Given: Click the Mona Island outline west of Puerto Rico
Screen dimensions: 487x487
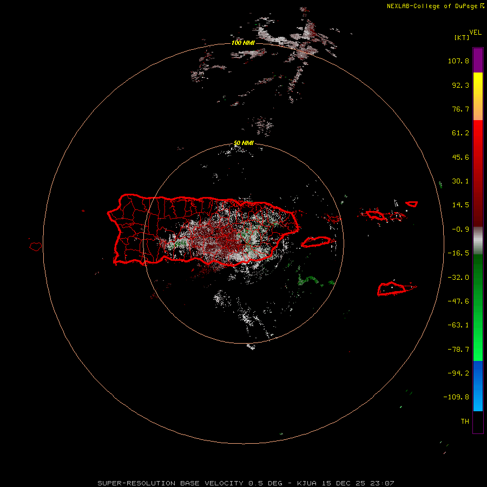Looking at the screenshot, I should [x=36, y=247].
